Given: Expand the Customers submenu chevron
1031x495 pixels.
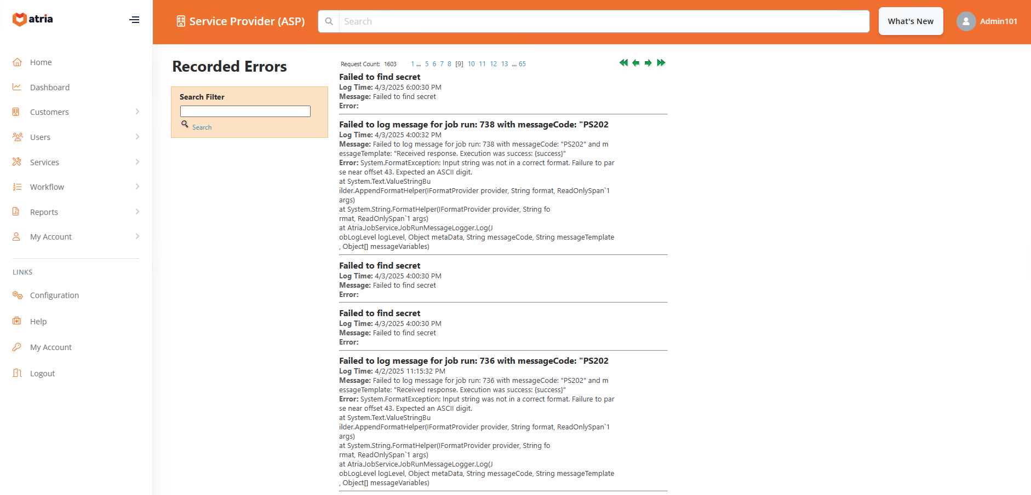Looking at the screenshot, I should pyautogui.click(x=137, y=112).
